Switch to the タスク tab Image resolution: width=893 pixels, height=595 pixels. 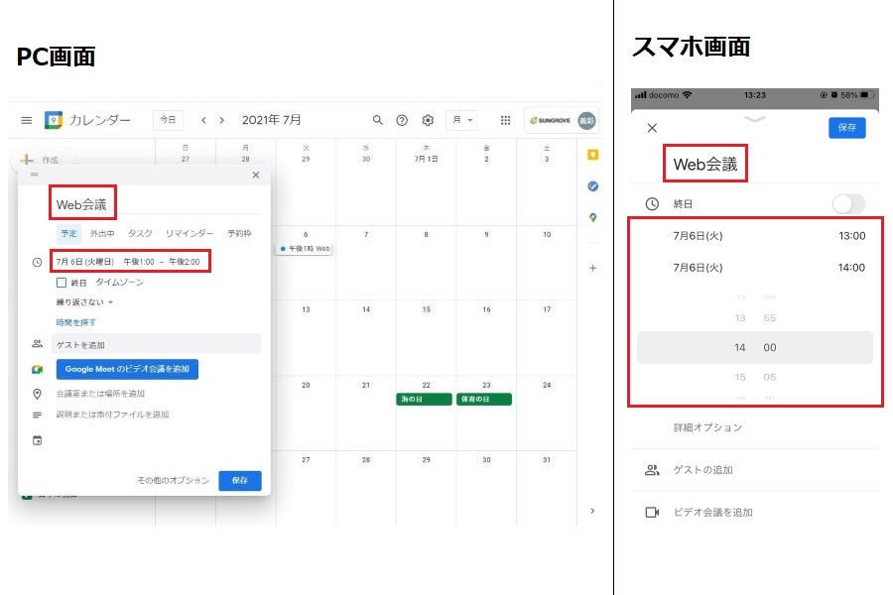coord(140,234)
